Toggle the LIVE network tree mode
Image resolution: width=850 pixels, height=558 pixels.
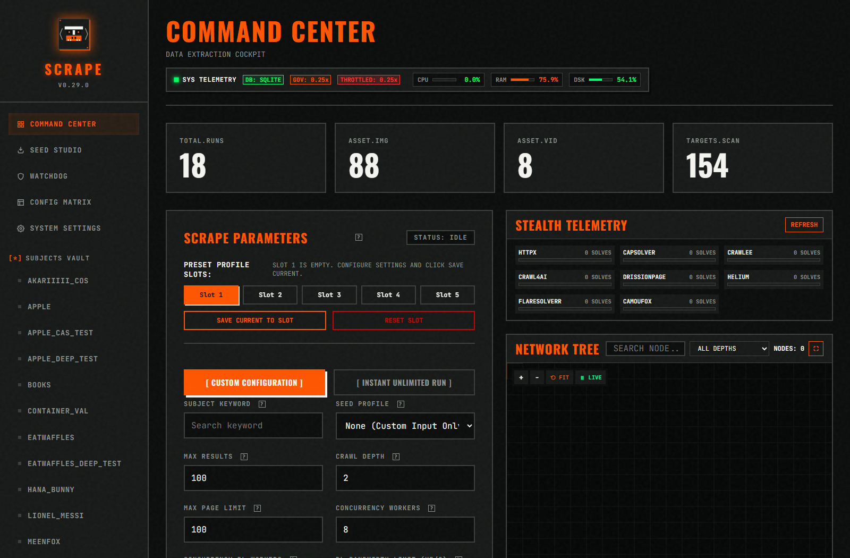(x=591, y=377)
